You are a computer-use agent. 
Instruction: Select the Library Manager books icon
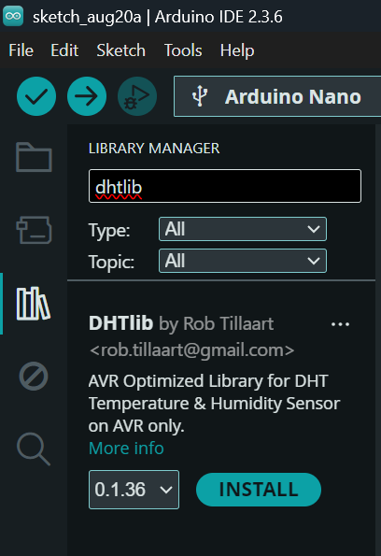[x=34, y=304]
